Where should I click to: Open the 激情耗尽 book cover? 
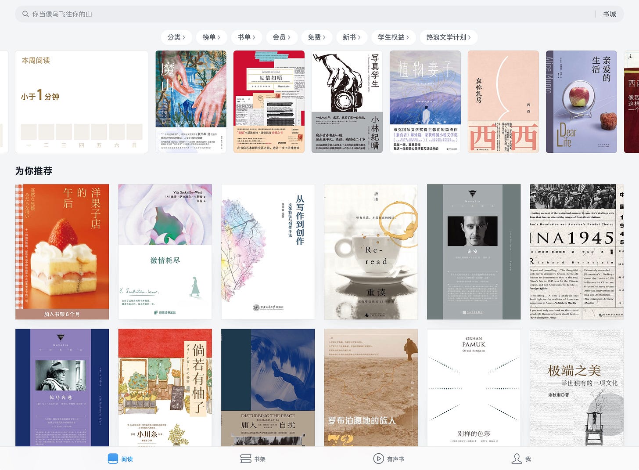pos(165,252)
